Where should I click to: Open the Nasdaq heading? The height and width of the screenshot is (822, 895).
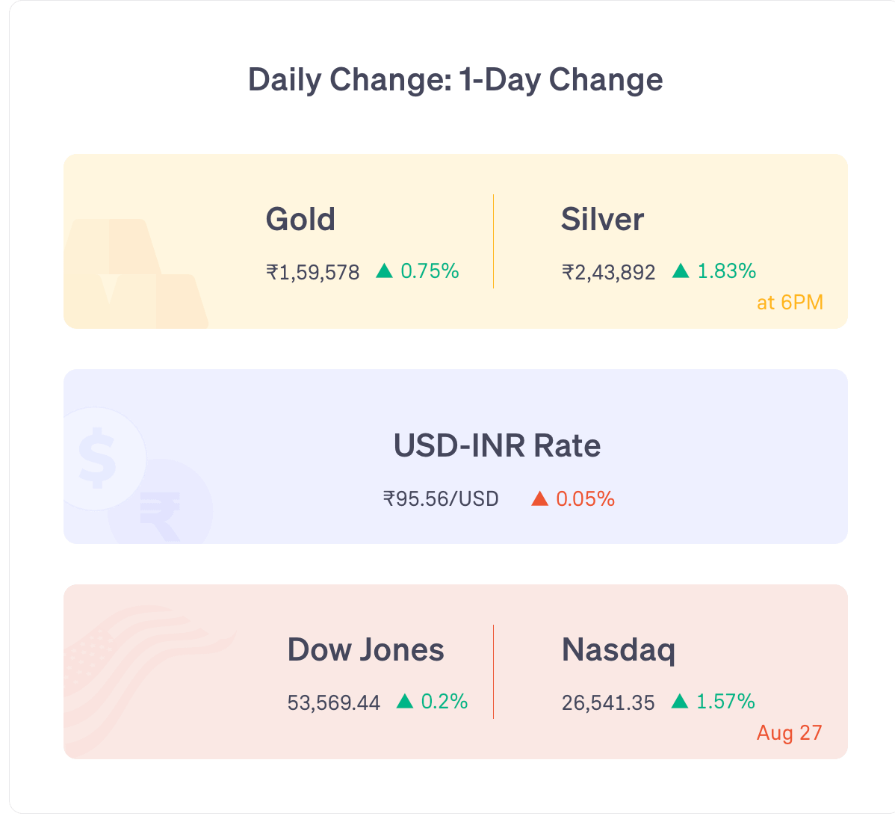[619, 650]
